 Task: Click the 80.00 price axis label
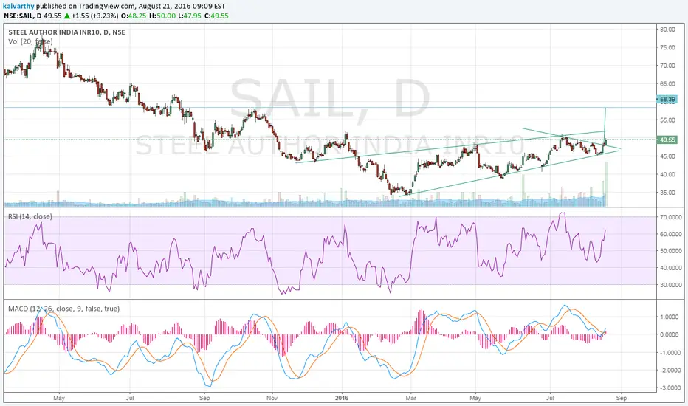tap(667, 30)
